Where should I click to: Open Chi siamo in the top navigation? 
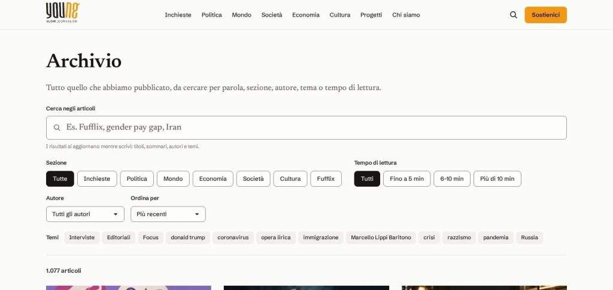pyautogui.click(x=406, y=15)
